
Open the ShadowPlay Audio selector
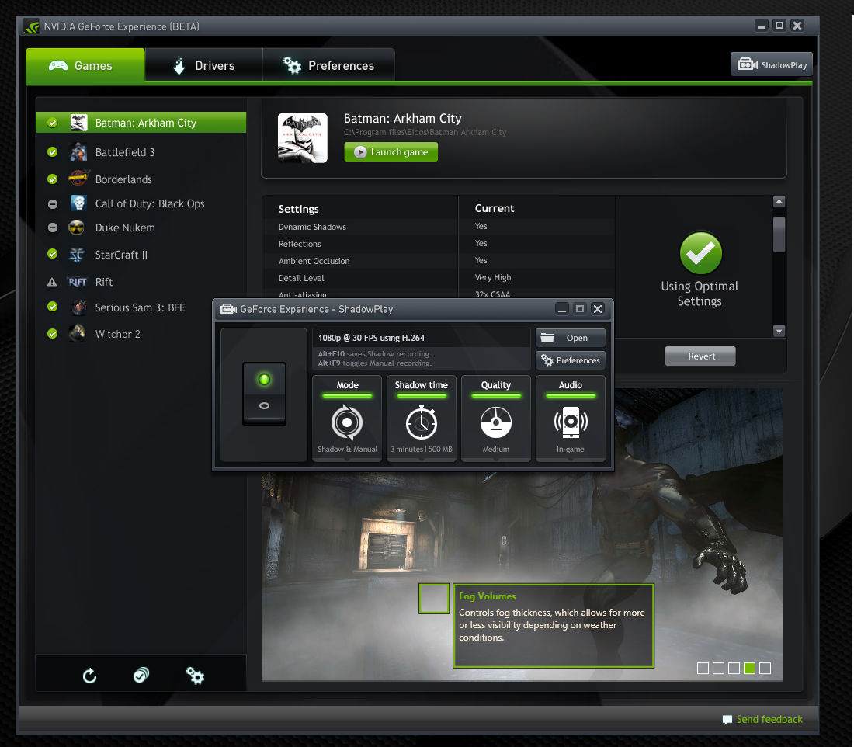pyautogui.click(x=571, y=419)
